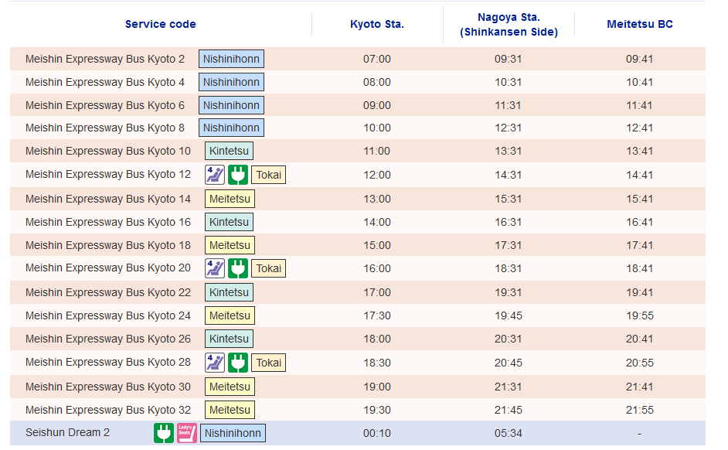The height and width of the screenshot is (450, 728).
Task: Click the Kintetsu badge for Kyoto 22
Action: tap(229, 292)
